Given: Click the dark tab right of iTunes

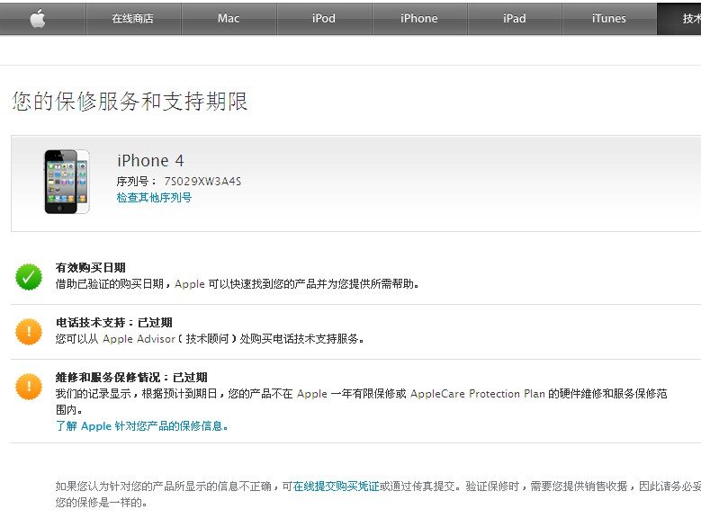Looking at the screenshot, I should click(x=679, y=18).
